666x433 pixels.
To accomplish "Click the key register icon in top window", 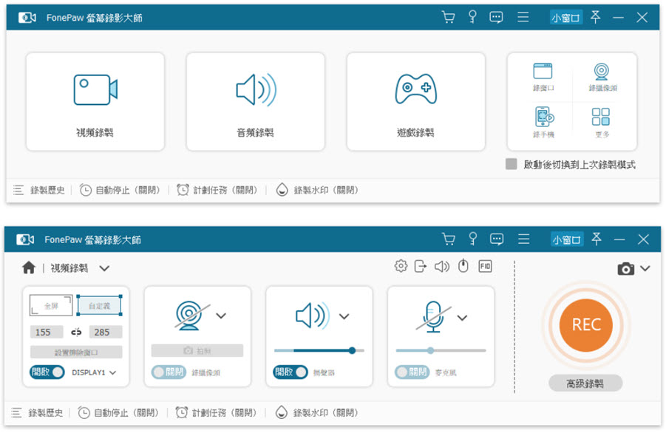I will (472, 17).
